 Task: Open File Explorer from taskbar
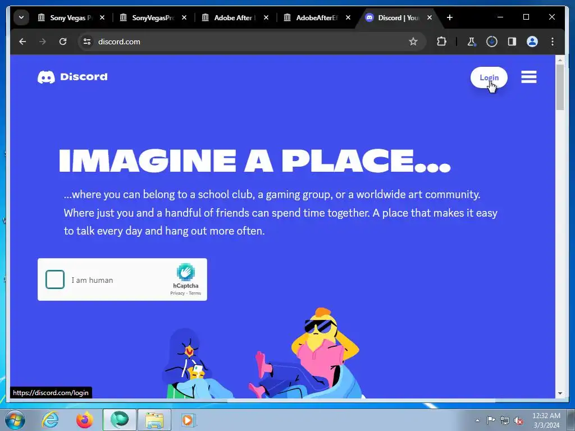(154, 420)
